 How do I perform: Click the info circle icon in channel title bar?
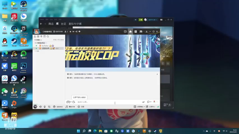(79, 32)
